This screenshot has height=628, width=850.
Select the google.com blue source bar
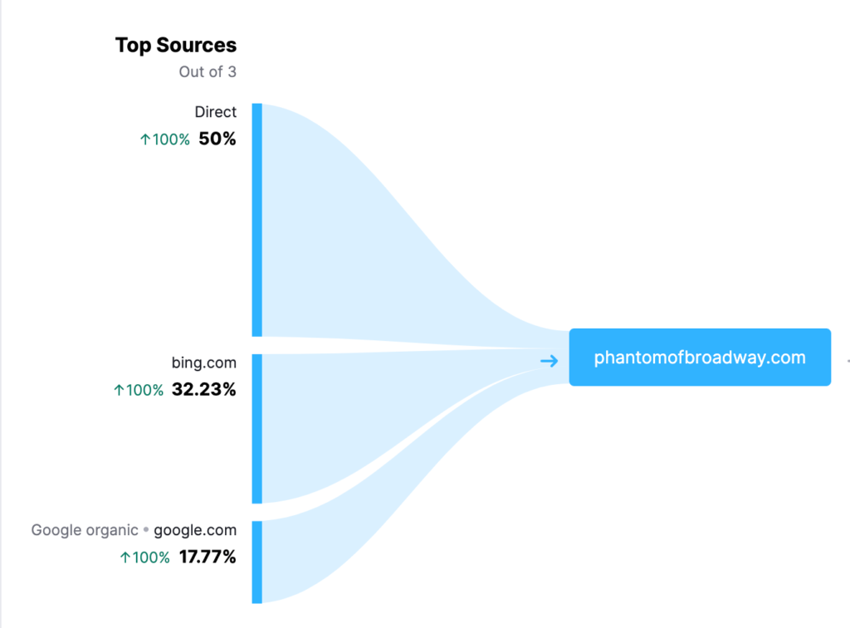coord(257,562)
